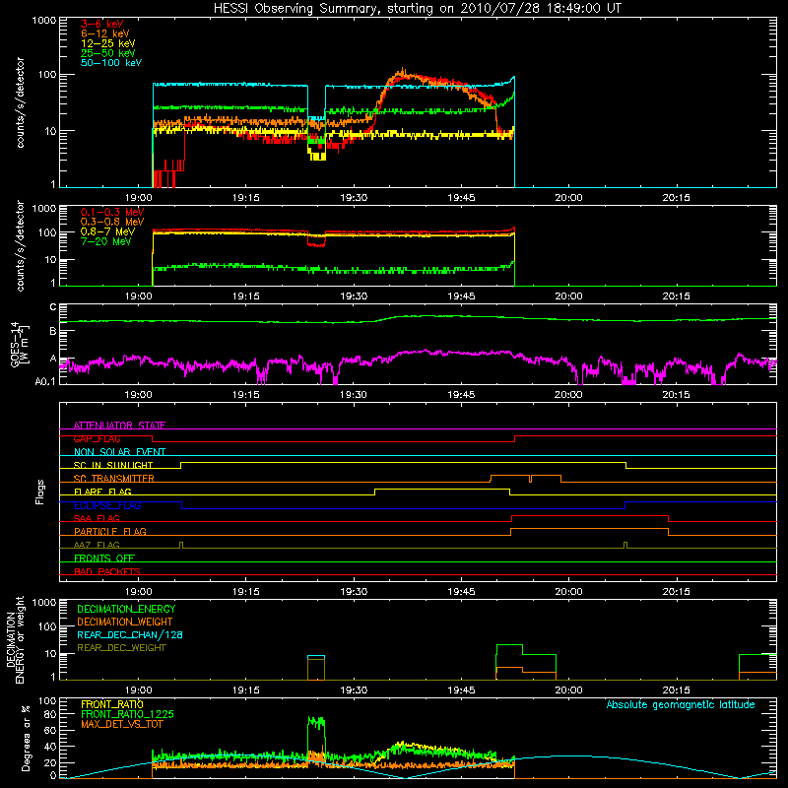Click the FRONT_RATIO legend label
788x788 pixels.
[112, 704]
